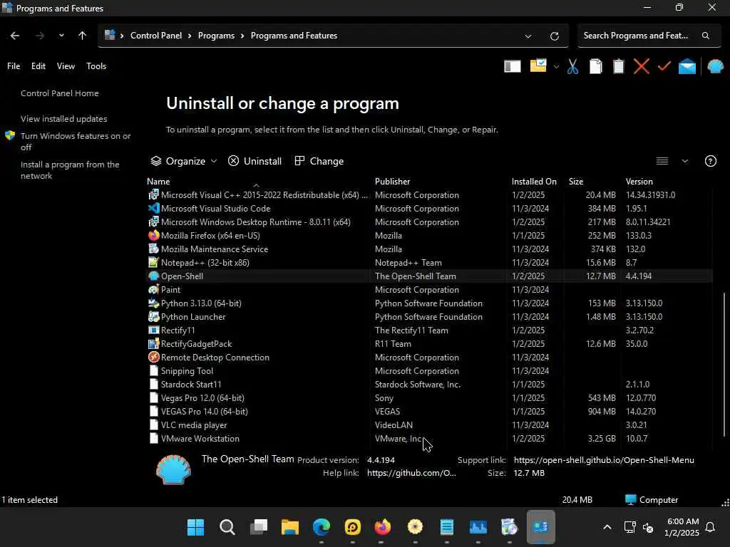The width and height of the screenshot is (730, 547).
Task: Open the support link URL for Open-Shell
Action: coord(604,460)
